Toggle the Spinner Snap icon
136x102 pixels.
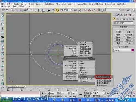[98, 10]
